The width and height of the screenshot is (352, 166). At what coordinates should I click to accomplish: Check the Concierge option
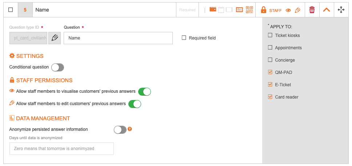coord(270,60)
